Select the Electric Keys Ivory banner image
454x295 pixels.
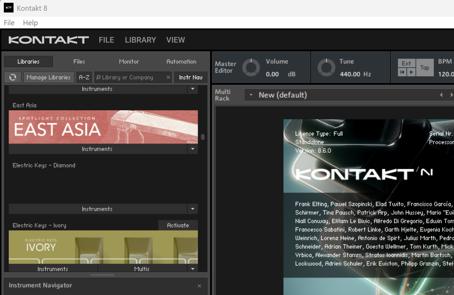103,247
